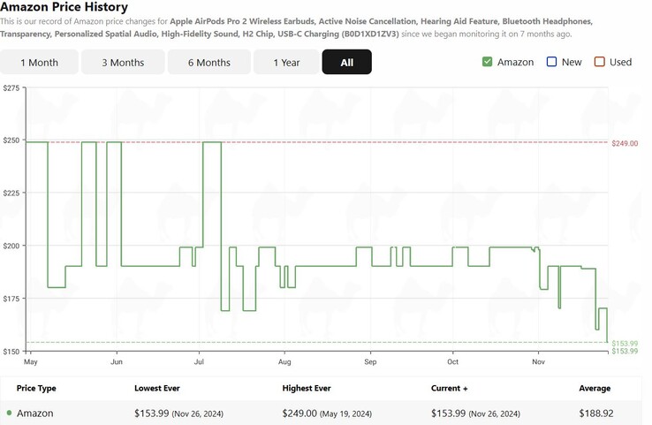Click the lowest ever $153.99 (Nov 26, 2024) cell

[x=178, y=414]
